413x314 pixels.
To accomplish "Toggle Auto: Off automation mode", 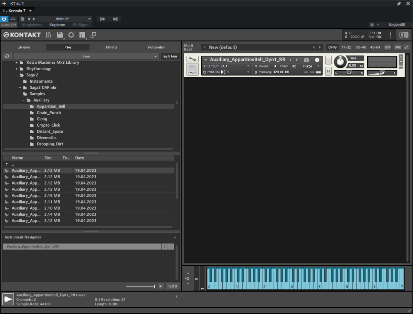I will coord(9,25).
